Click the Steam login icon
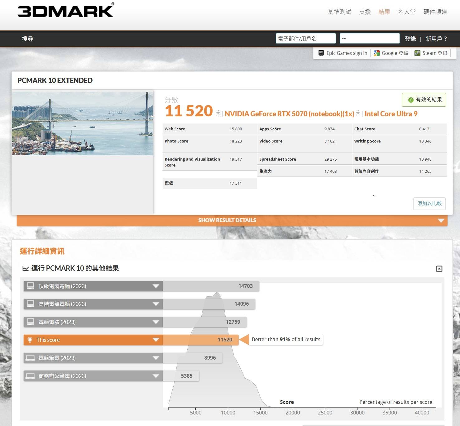This screenshot has height=426, width=460. 417,53
